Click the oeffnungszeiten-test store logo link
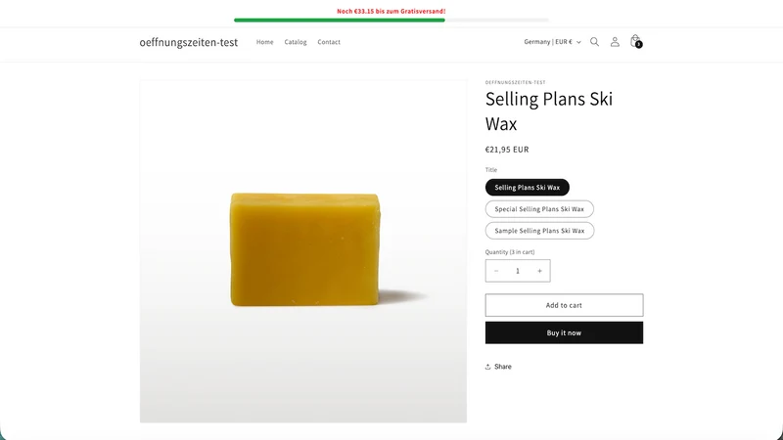Screen dimensions: 783x440 tap(189, 42)
